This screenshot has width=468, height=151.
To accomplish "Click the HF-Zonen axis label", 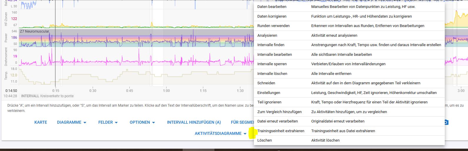I will pos(6,19).
